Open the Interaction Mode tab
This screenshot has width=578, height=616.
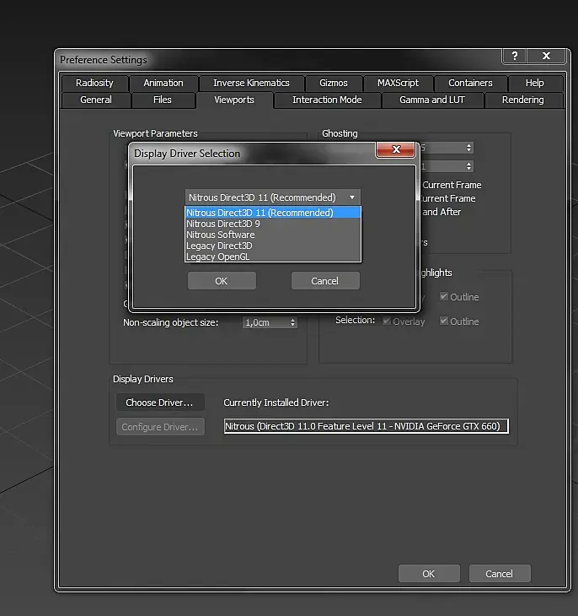327,100
